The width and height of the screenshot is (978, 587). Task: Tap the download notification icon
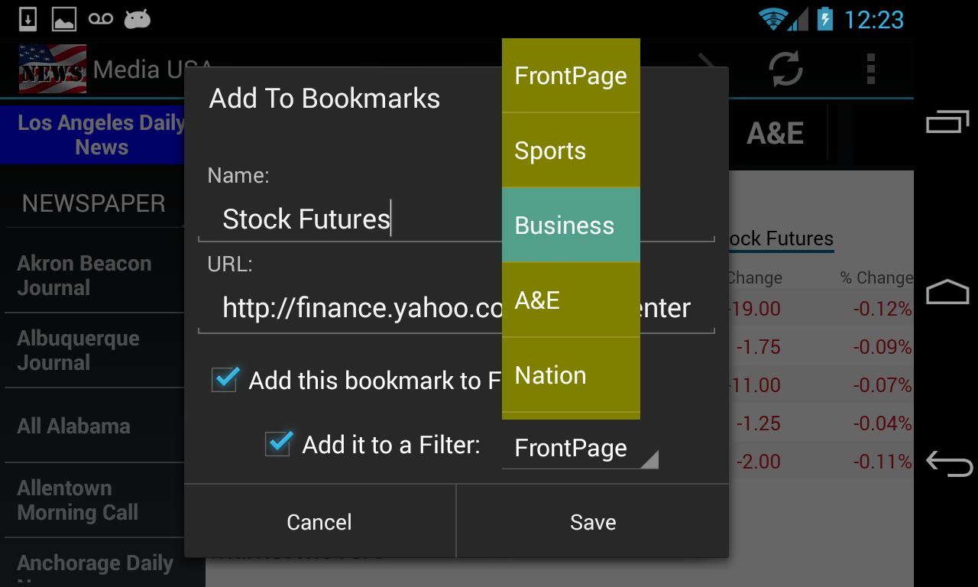(28, 19)
